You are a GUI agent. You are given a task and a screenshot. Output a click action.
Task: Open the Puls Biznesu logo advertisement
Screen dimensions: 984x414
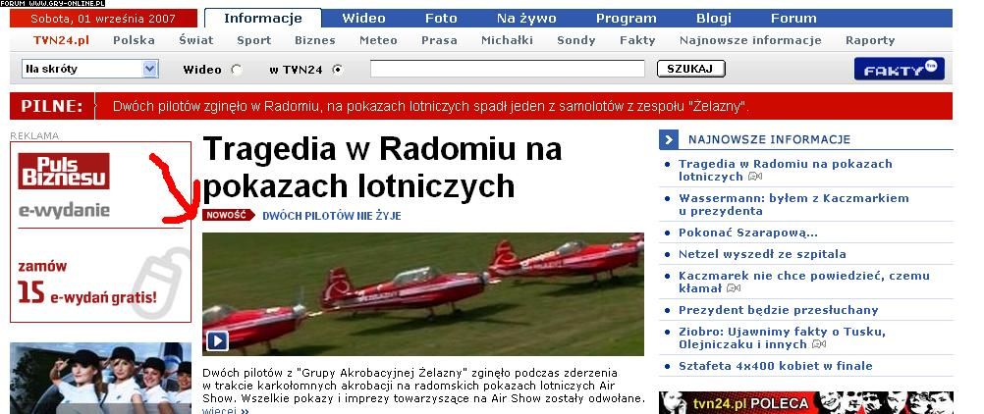point(64,171)
